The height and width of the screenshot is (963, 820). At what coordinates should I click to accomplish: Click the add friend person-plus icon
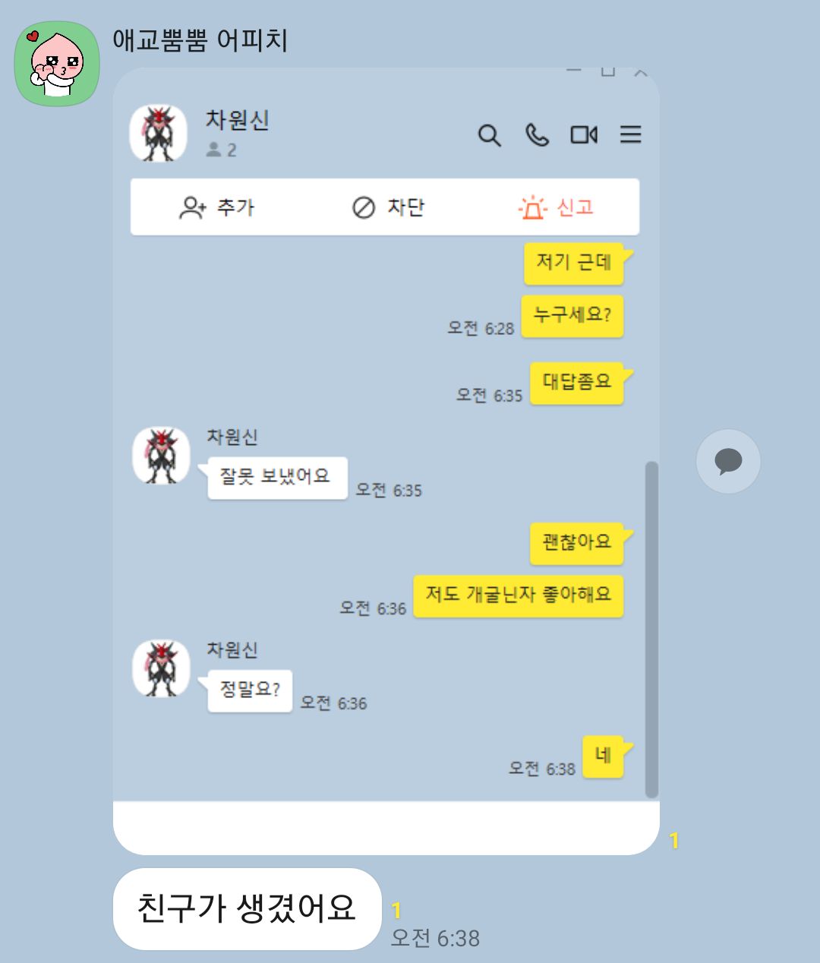click(192, 207)
